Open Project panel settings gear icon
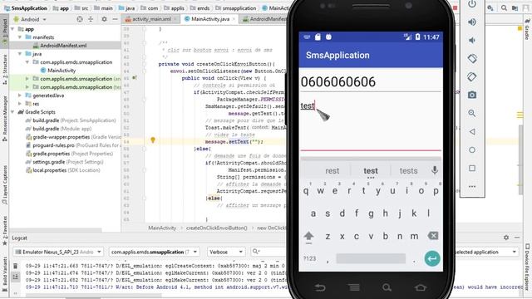 pyautogui.click(x=104, y=19)
